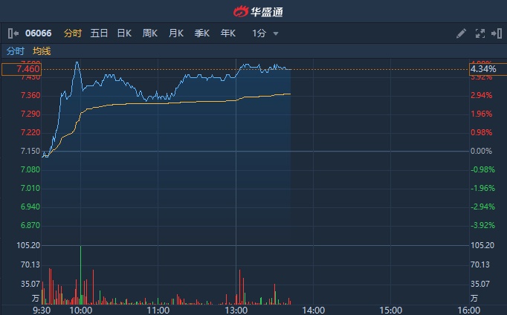Click the fullscreen expand chart icon
Image resolution: width=507 pixels, height=315 pixels.
479,33
